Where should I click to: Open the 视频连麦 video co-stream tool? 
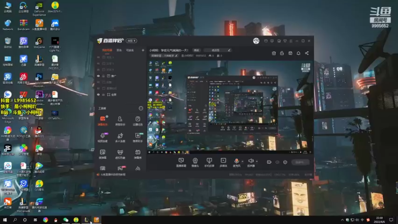102,137
